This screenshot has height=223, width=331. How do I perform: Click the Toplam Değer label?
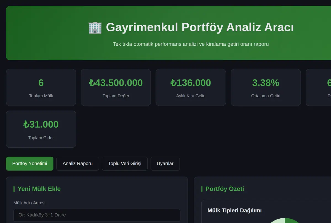[116, 96]
